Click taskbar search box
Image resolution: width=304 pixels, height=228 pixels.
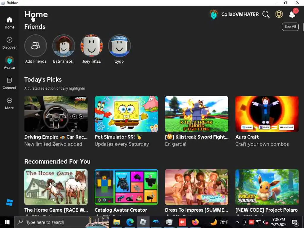tap(62, 222)
